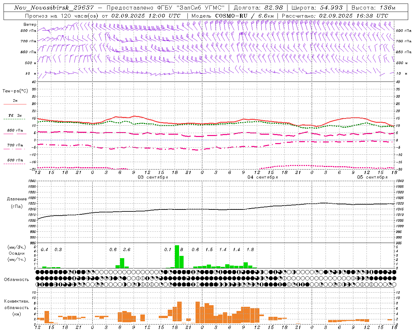
Task: Select the provider text ФГБУ "ЗапСиб УГМС"
Action: tap(192, 8)
